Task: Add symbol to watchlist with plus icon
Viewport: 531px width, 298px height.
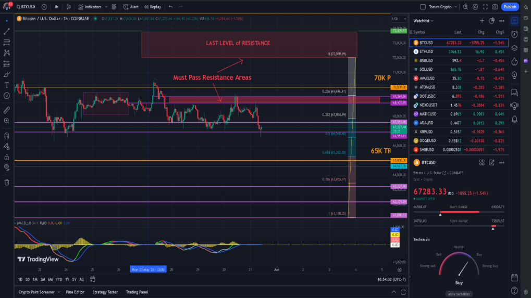Action: pyautogui.click(x=482, y=21)
